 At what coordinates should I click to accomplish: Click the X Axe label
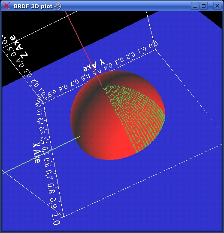pyautogui.click(x=36, y=153)
